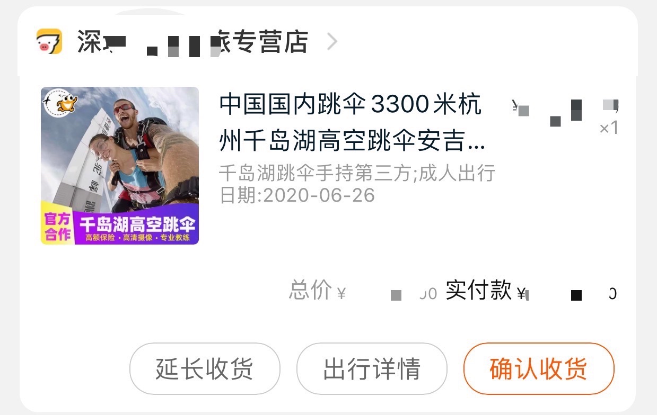Click the 延长收货 button

205,368
